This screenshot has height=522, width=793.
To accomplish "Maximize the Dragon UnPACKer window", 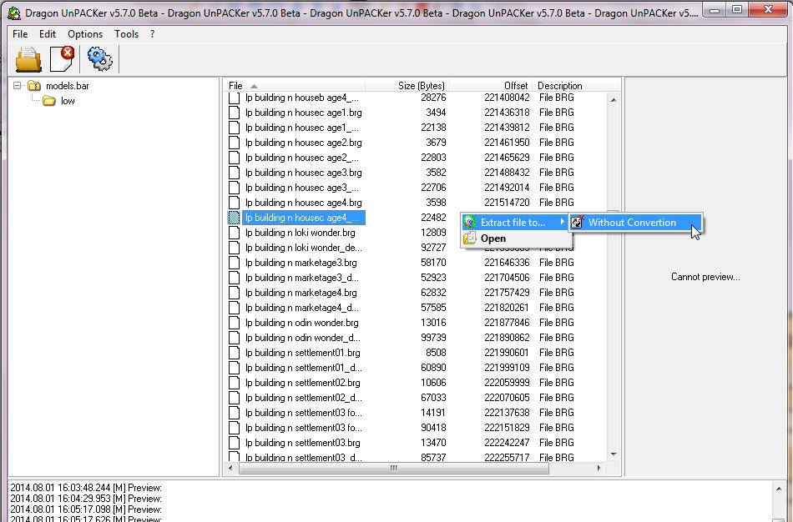I will 737,10.
